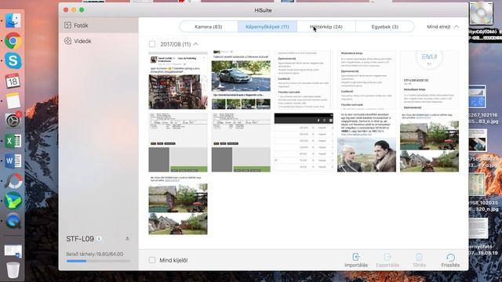
Task: Show device info next to STF-L09
Action: (x=100, y=239)
